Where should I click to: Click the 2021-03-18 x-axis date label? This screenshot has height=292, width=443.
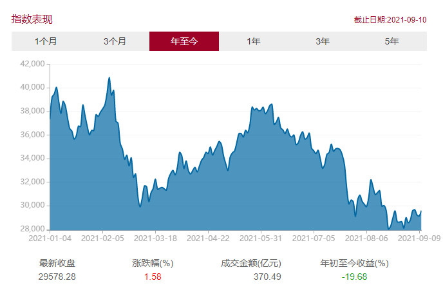tap(155, 238)
